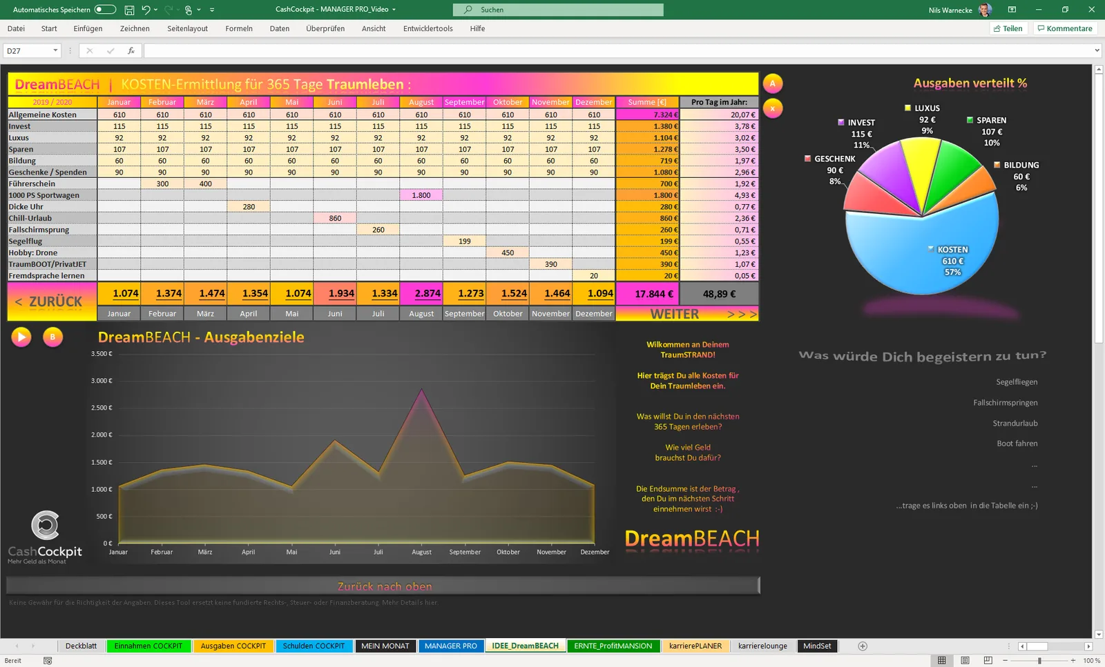The width and height of the screenshot is (1105, 667).
Task: Toggle the Automatisches Speichern switch
Action: click(x=105, y=10)
